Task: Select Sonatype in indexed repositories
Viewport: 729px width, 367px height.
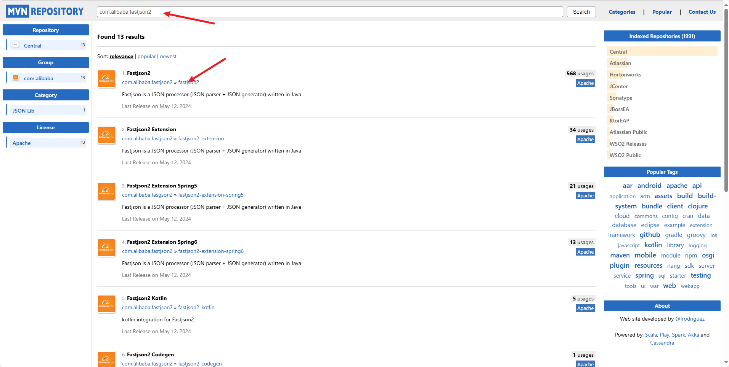Action: coord(621,98)
